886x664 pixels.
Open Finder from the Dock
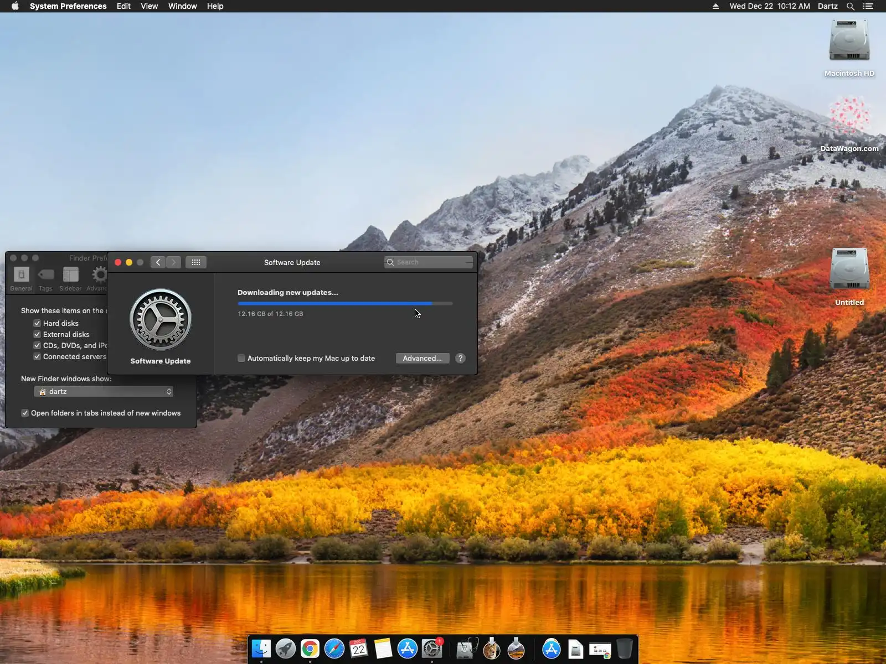261,649
